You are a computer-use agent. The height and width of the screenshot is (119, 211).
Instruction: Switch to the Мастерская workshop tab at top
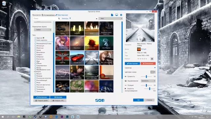coord(62,15)
